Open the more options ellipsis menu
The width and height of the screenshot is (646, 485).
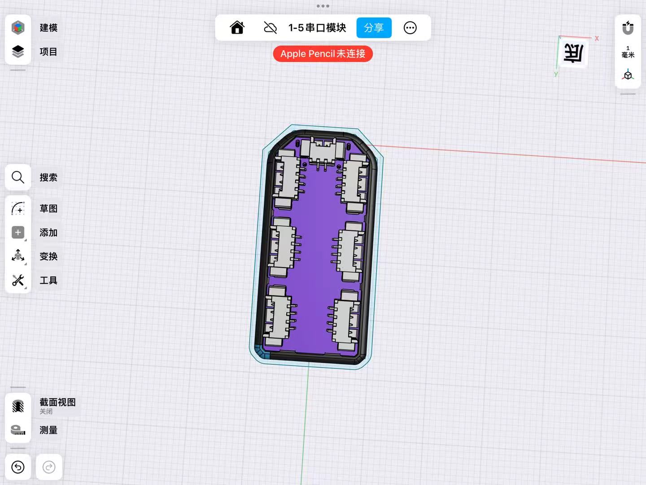point(410,28)
